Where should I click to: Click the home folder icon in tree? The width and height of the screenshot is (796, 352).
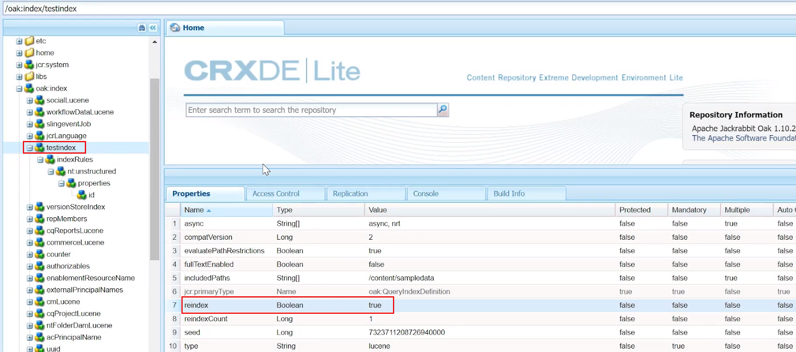pyautogui.click(x=29, y=53)
